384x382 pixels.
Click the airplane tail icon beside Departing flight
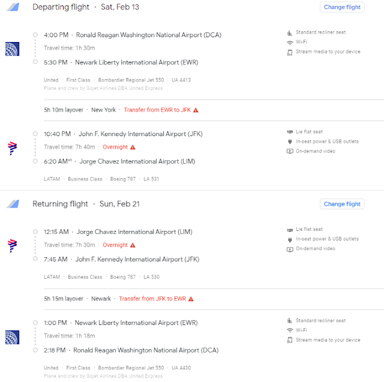13,7
